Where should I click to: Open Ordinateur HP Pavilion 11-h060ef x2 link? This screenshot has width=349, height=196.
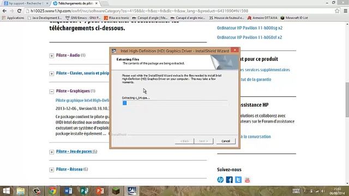(x=249, y=37)
